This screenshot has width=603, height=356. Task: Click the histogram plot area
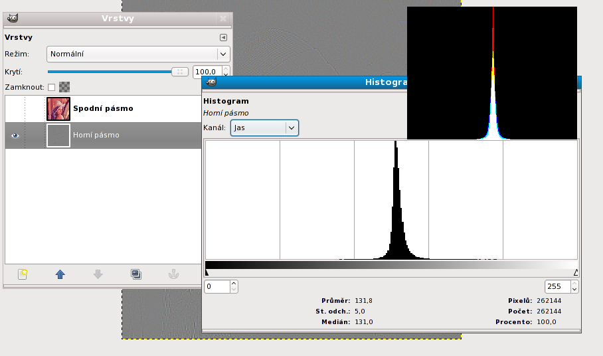pyautogui.click(x=392, y=200)
